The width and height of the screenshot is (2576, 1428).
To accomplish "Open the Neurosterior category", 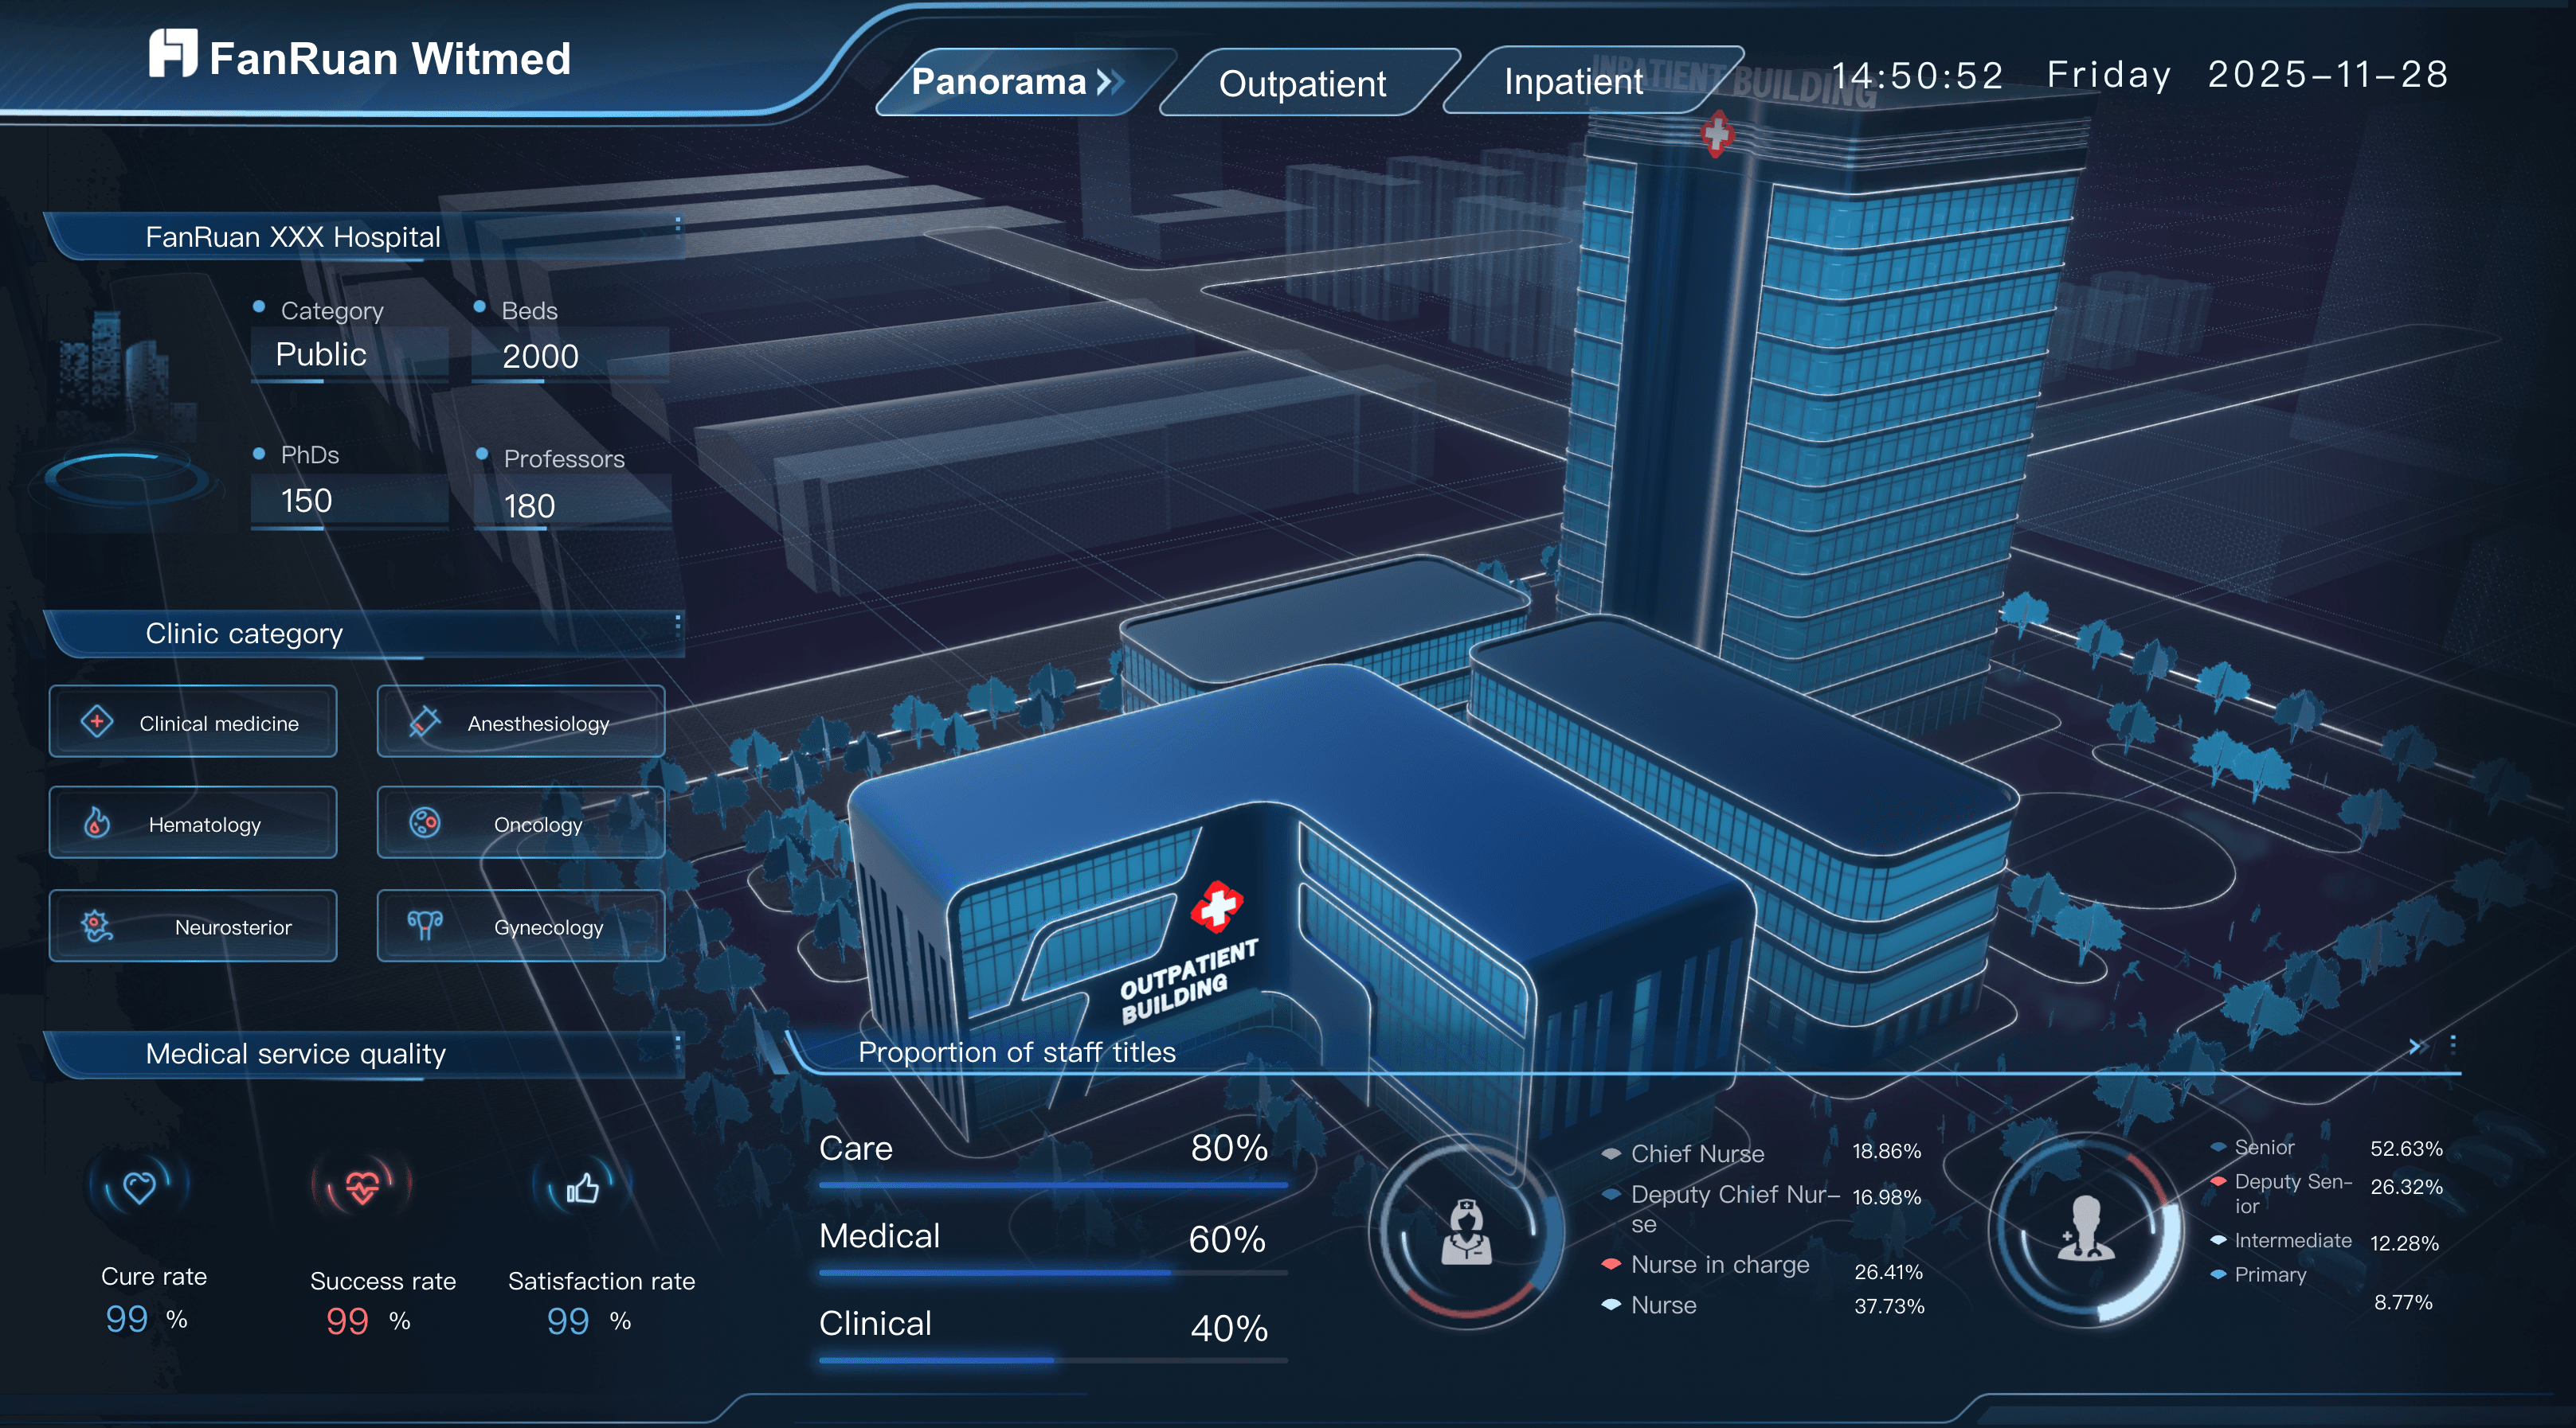I will coord(193,926).
